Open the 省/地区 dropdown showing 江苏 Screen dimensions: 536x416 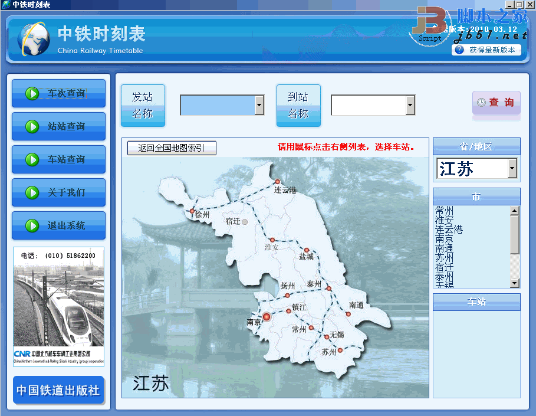click(x=512, y=168)
